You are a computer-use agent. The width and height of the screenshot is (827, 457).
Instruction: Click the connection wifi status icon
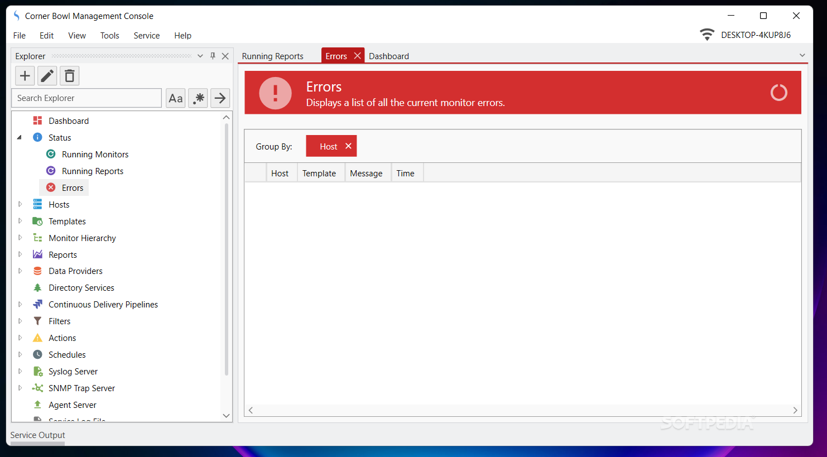[707, 35]
